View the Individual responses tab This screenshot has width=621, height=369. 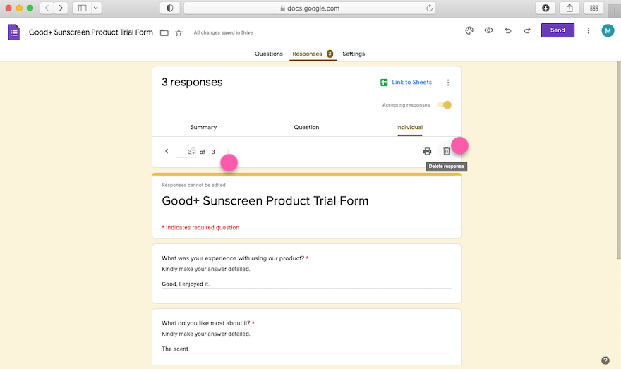(409, 128)
